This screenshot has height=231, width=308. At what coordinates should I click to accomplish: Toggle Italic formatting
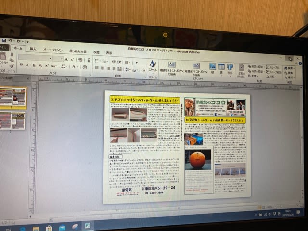click(27, 65)
